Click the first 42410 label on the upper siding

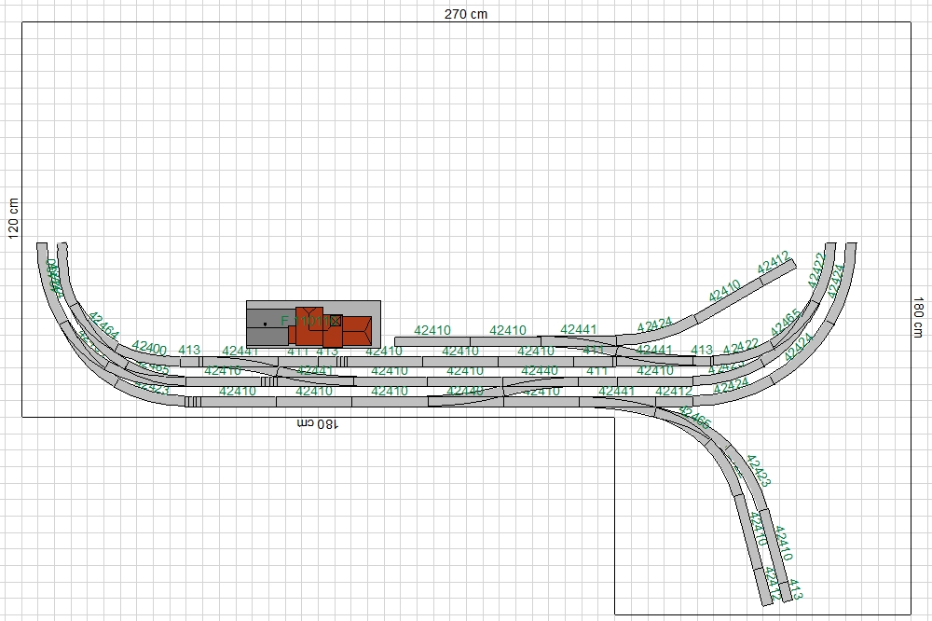coord(432,330)
